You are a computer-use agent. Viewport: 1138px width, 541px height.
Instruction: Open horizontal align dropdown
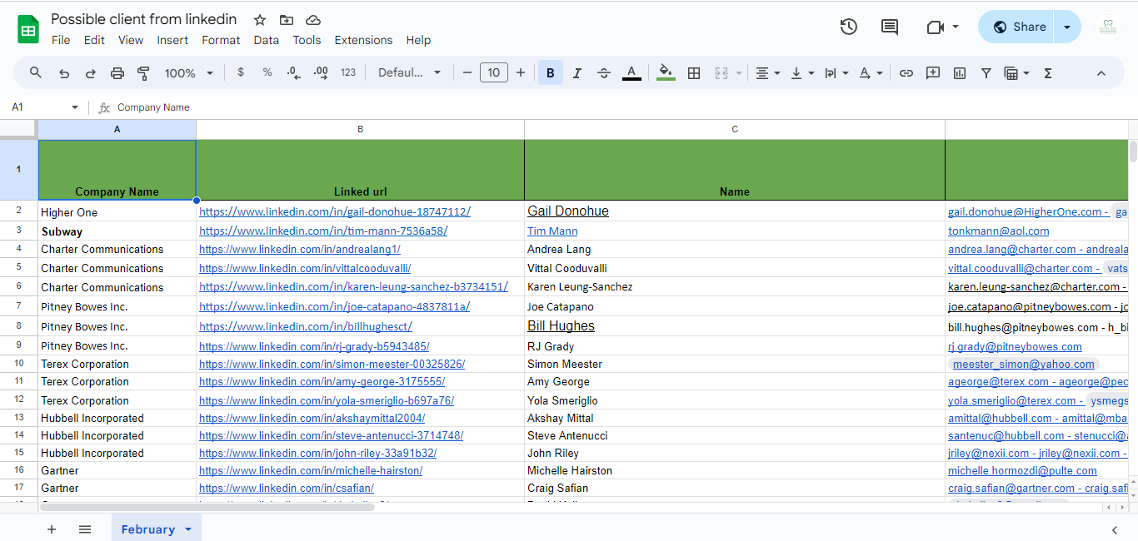point(767,73)
